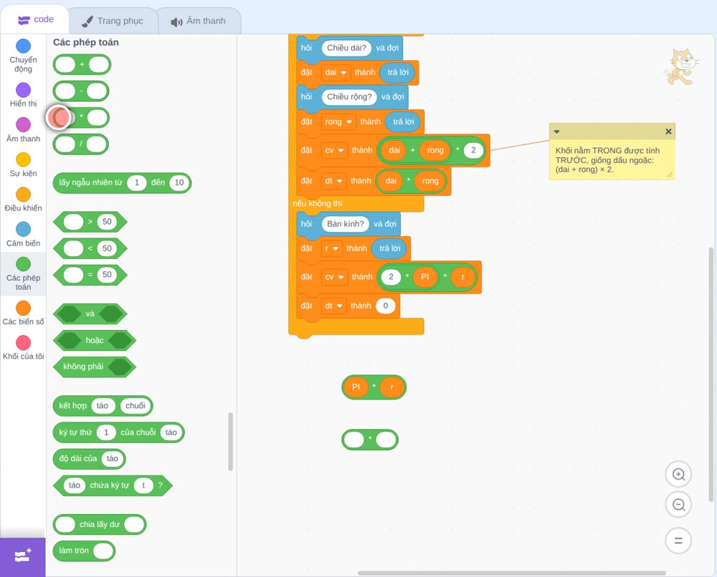Screen dimensions: 717x577
Task: Open the Điều khiển block category
Action: tap(23, 200)
